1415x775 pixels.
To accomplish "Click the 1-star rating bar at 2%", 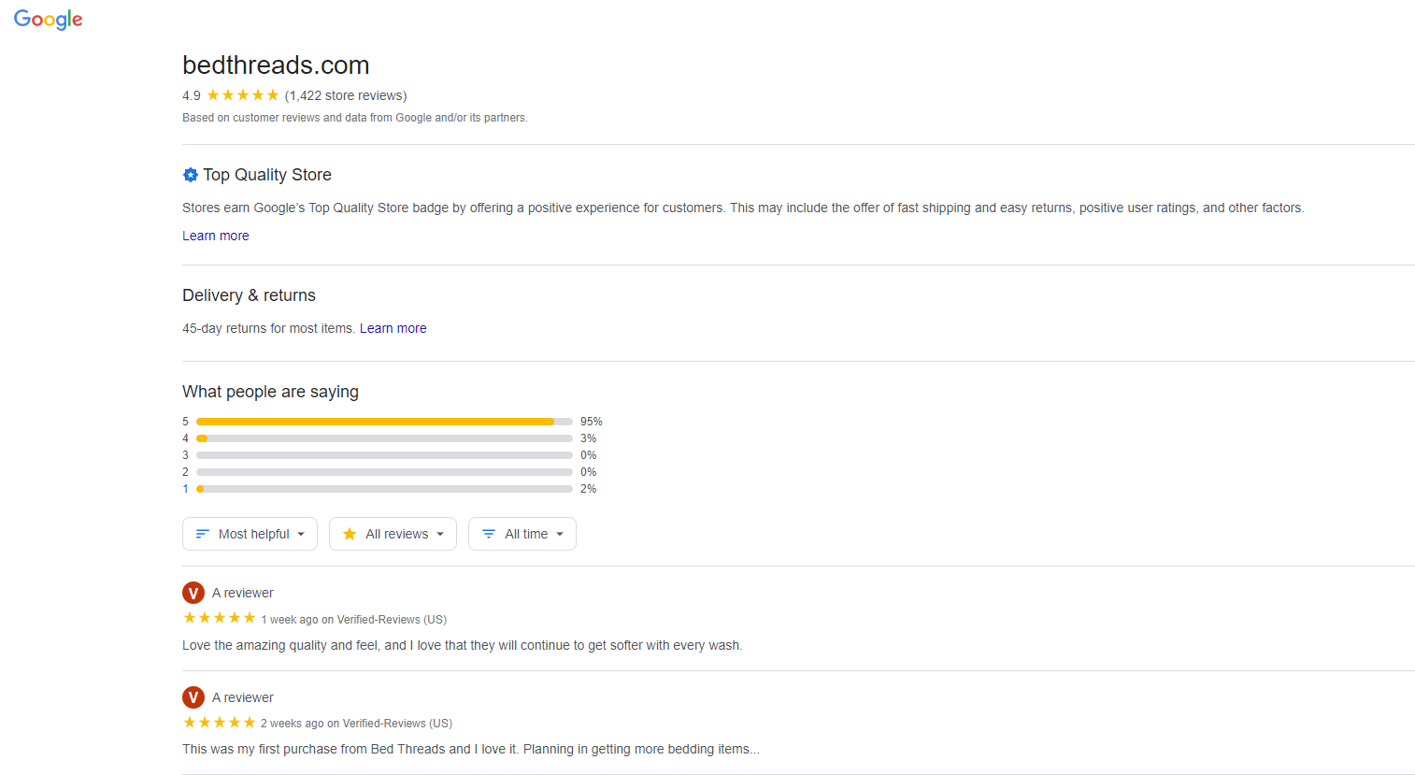I will click(384, 489).
